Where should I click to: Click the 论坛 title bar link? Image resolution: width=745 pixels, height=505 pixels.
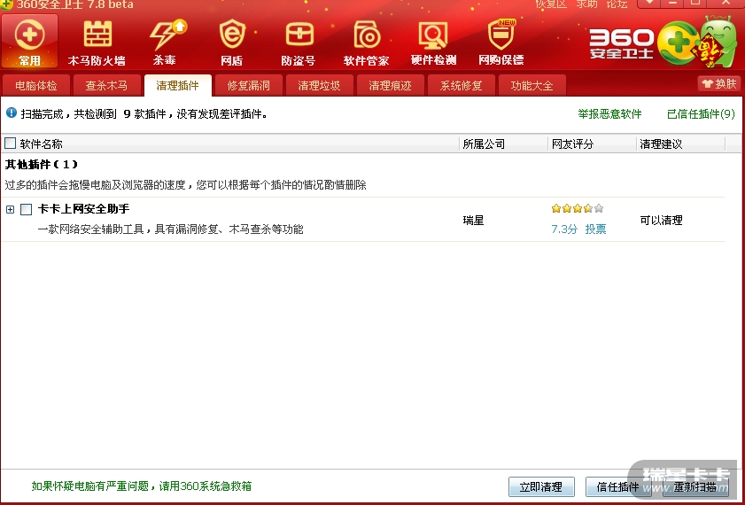click(617, 4)
